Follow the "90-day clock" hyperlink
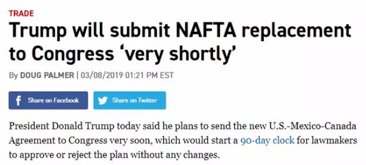Viewport: 366px width, 165px height. click(x=267, y=140)
